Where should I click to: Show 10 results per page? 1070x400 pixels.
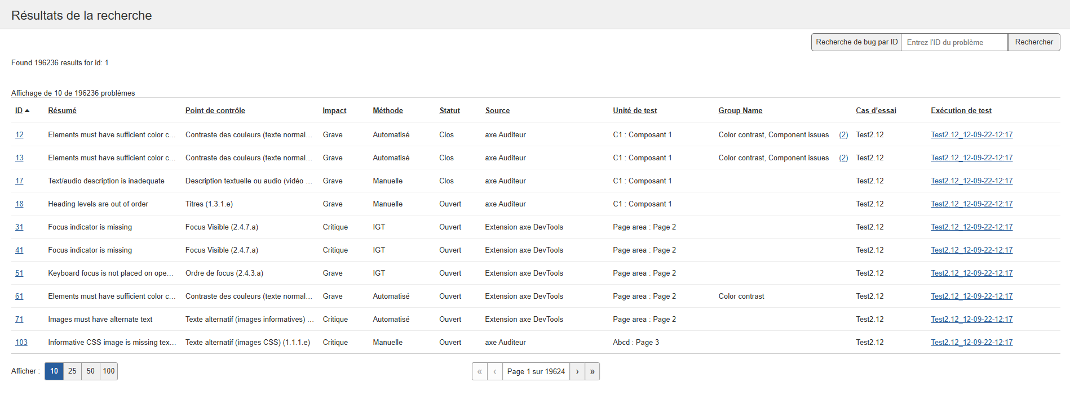[x=54, y=371]
